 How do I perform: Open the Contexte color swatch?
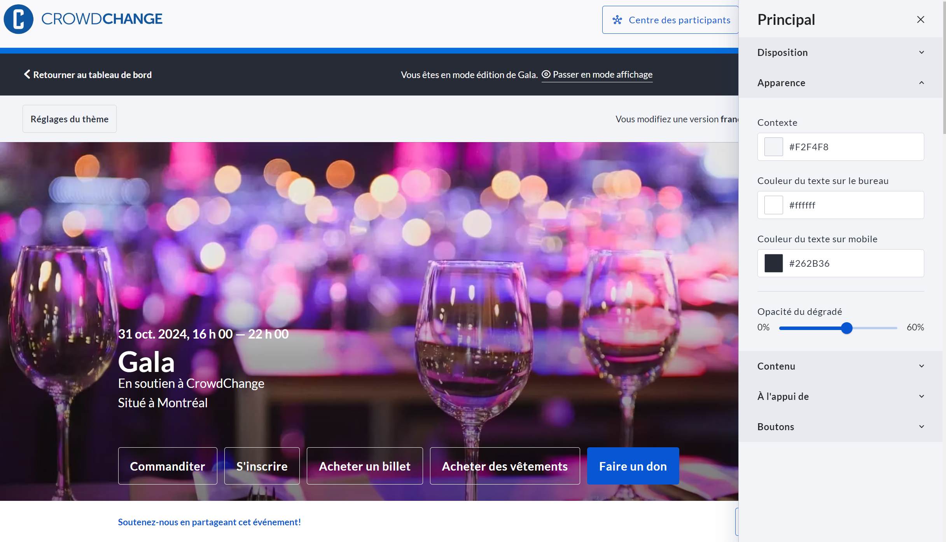point(773,147)
